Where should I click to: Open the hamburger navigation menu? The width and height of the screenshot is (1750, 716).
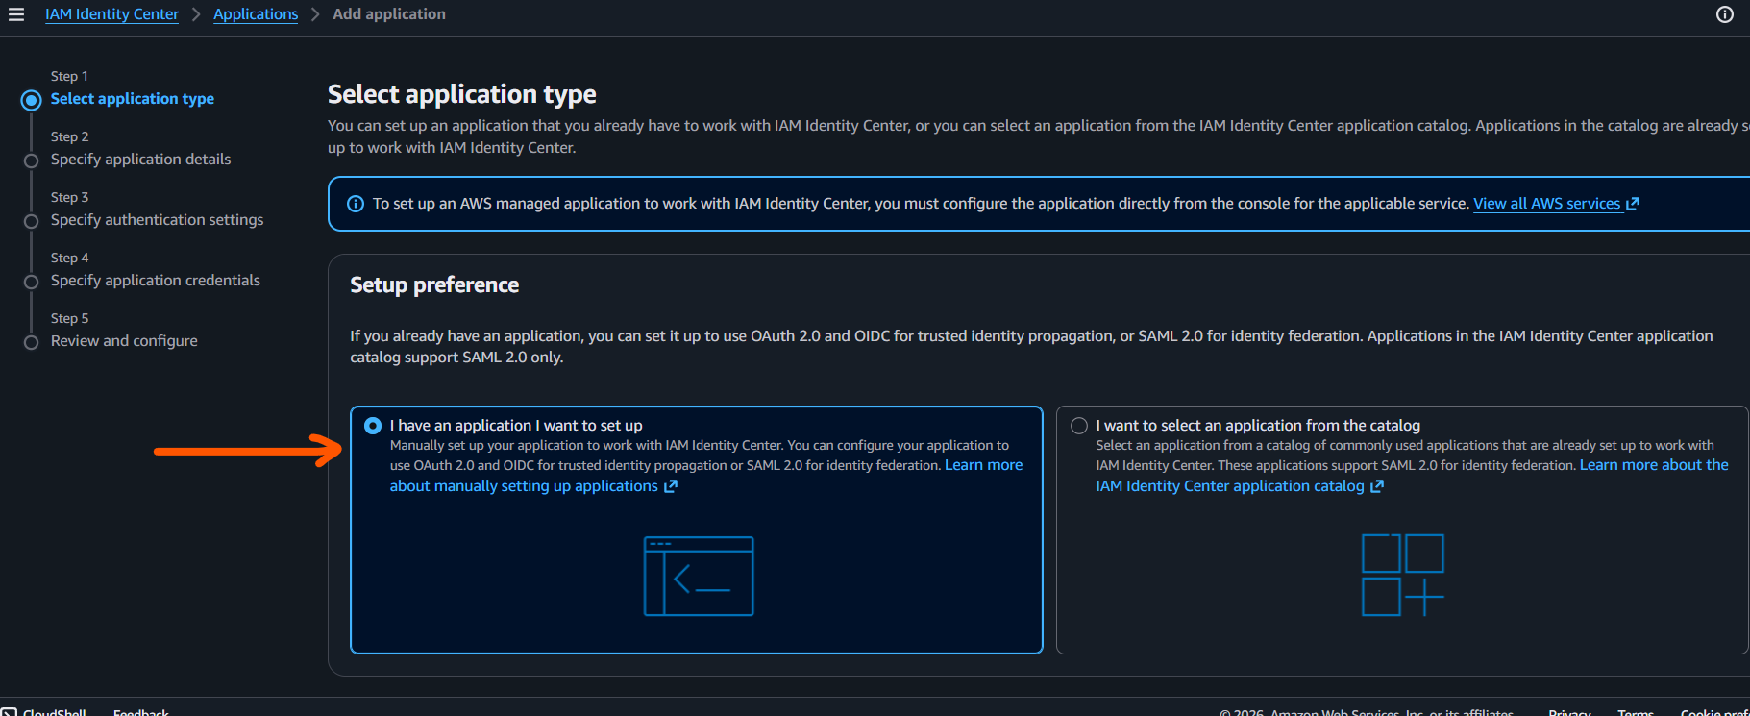pyautogui.click(x=15, y=14)
